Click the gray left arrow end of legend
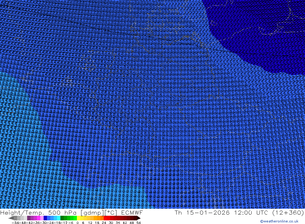Viewport: 305px width, 224px height. click(x=11, y=218)
